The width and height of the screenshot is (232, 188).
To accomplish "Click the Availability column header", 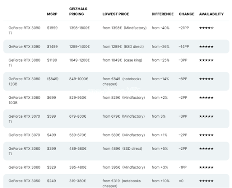I will 211,14.
